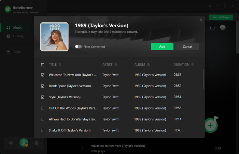
Task: Uncheck Welcome To New York song
Action: [43, 75]
